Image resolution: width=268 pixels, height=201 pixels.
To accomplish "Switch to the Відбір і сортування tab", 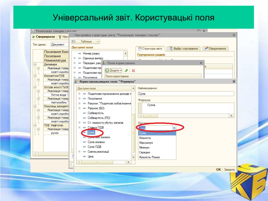I will pyautogui.click(x=183, y=49).
